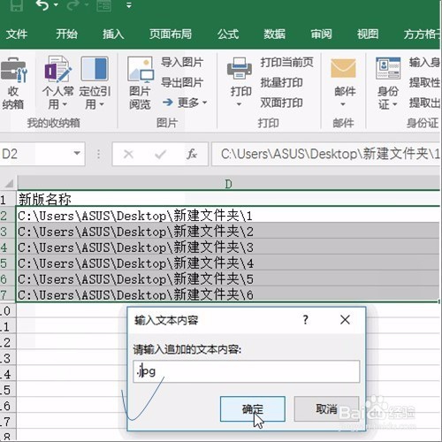Screen dimensions: 442x442
Task: Click the text field containing .jpg
Action: [x=247, y=371]
